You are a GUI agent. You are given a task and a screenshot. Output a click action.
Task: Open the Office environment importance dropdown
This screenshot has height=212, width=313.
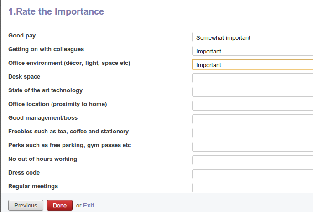click(x=252, y=65)
